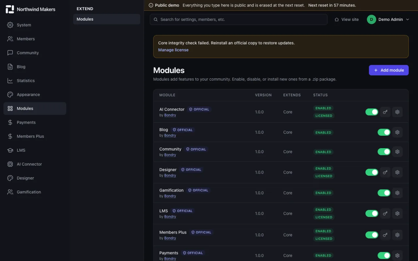Disable the Designer module toggle
418x261 pixels.
click(x=372, y=172)
